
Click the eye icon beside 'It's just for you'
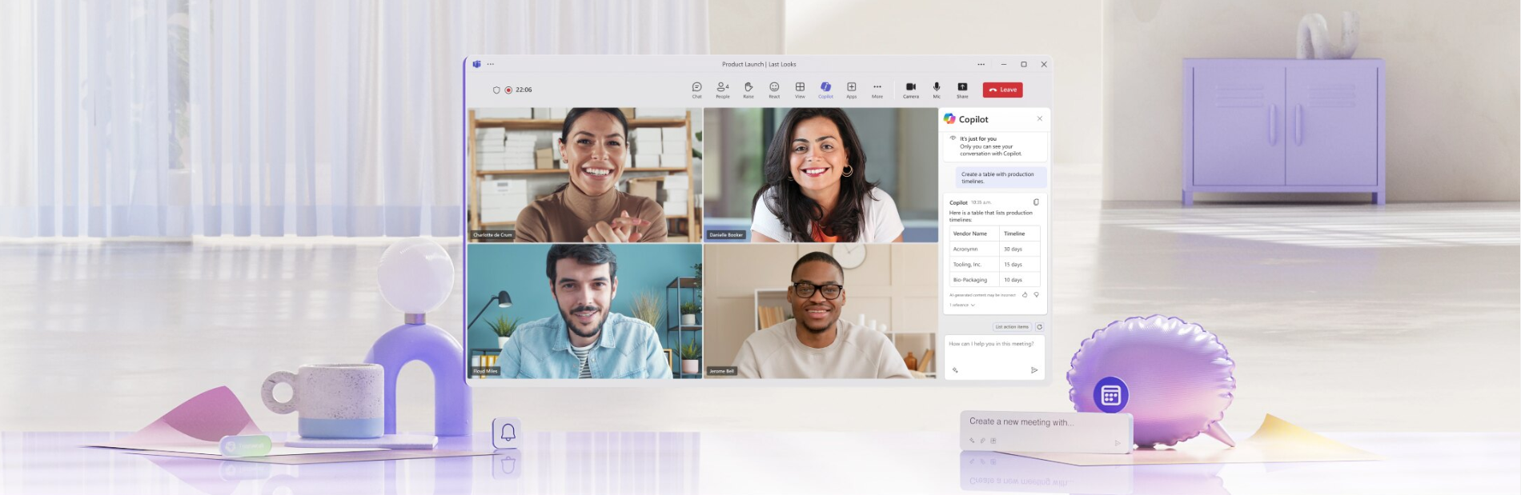point(953,138)
